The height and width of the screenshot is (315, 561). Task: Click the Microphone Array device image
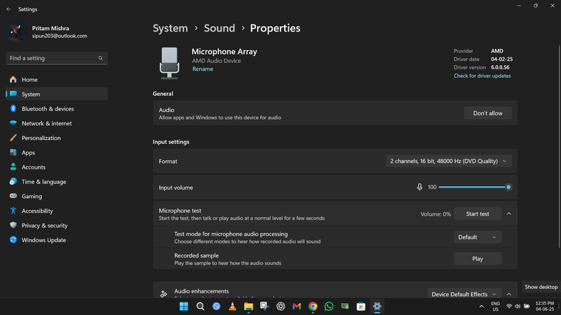(169, 63)
